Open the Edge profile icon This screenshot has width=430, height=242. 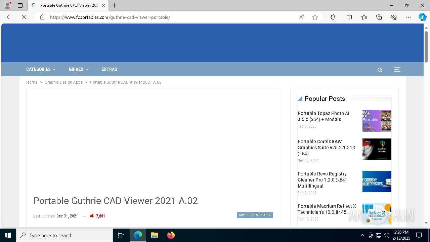pos(7,5)
